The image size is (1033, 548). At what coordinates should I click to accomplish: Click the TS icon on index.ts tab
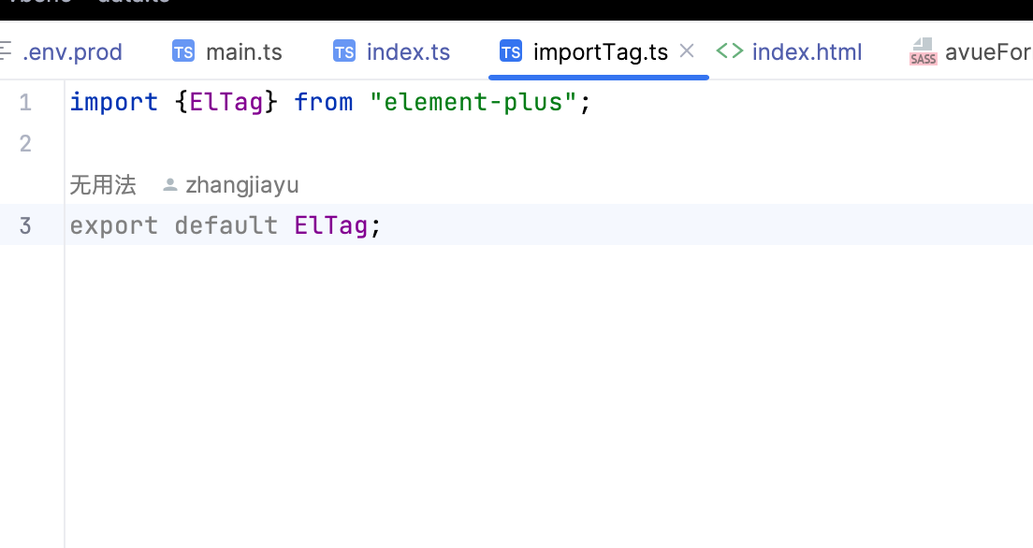point(344,52)
